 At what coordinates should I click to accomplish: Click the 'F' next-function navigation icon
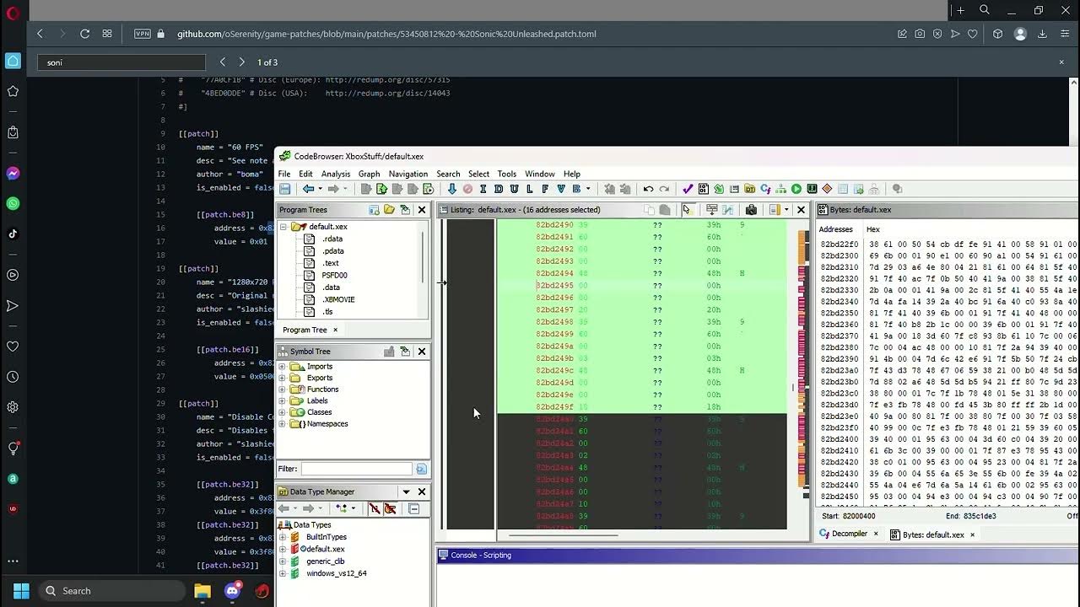545,190
